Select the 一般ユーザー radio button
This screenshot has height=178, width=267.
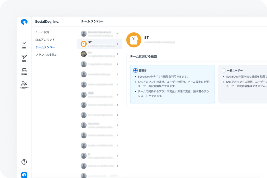(x=224, y=70)
